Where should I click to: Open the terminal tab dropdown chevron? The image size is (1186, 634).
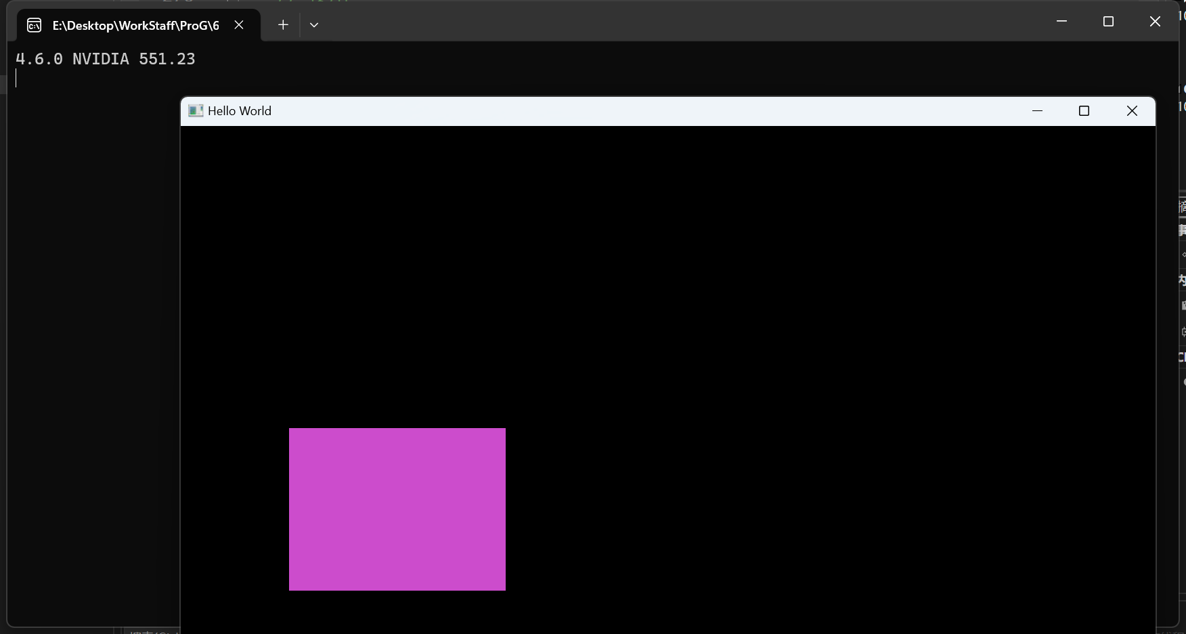pyautogui.click(x=313, y=24)
